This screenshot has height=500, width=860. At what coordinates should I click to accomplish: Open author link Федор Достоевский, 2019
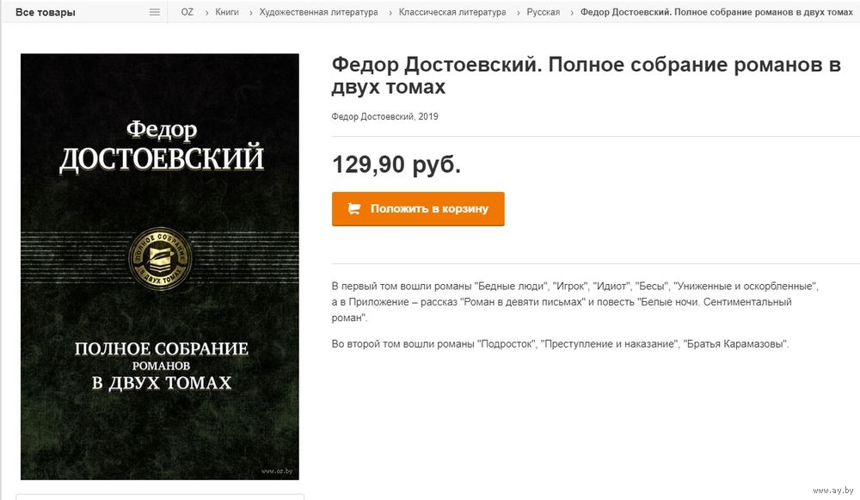click(x=384, y=116)
